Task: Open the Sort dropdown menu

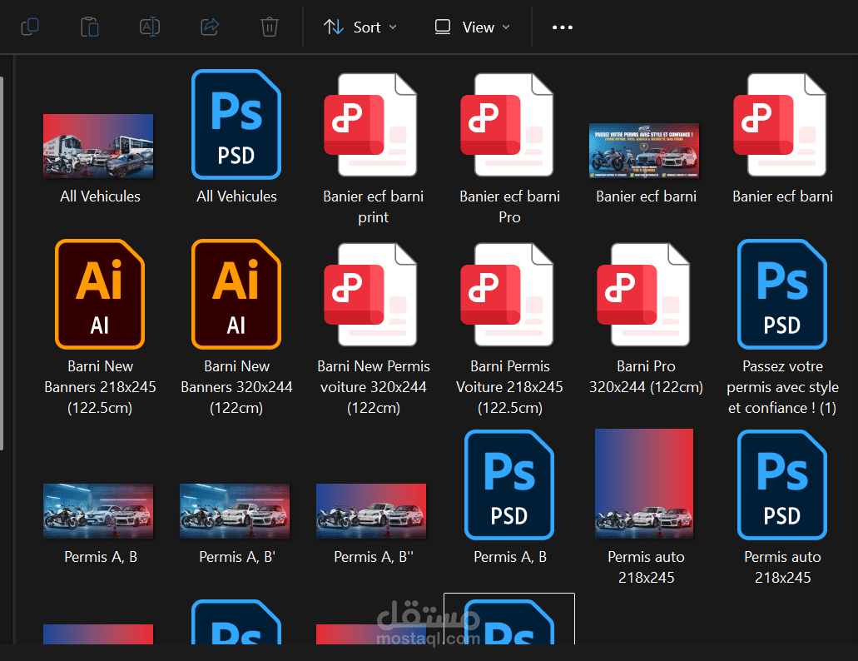Action: (x=360, y=27)
